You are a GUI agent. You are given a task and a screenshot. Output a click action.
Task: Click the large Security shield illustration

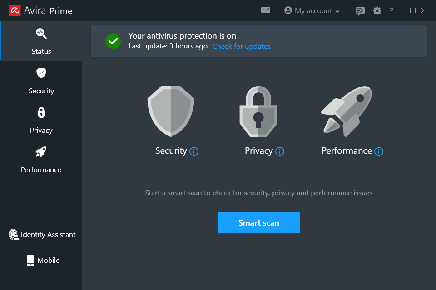[x=170, y=111]
